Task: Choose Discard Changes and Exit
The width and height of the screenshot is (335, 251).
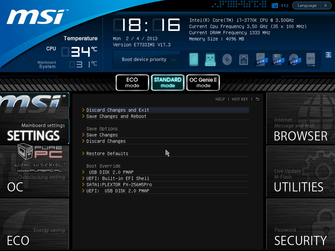Action: point(165,110)
